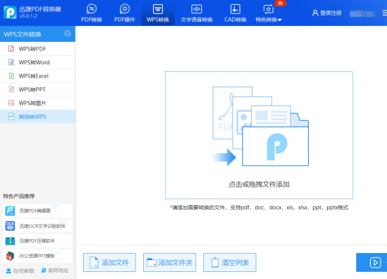Image resolution: width=387 pixels, height=279 pixels.
Task: Switch to the WPS转换 tab
Action: click(158, 13)
